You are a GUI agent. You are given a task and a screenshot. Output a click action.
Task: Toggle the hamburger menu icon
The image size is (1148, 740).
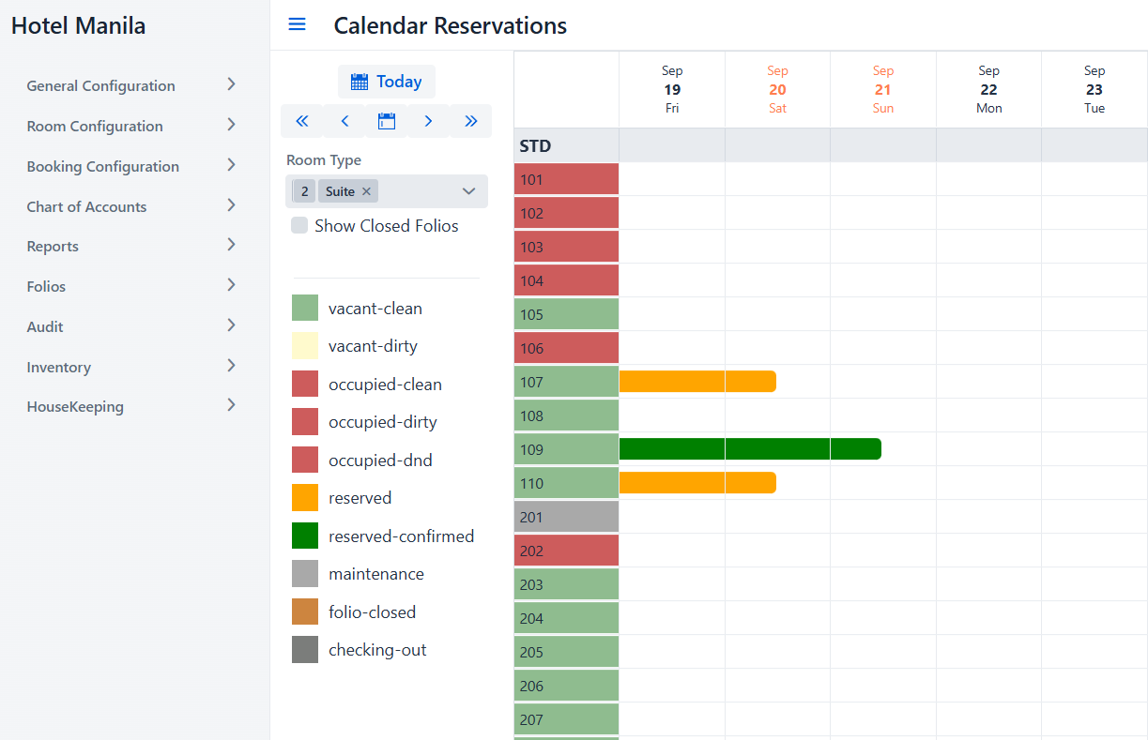click(x=297, y=25)
